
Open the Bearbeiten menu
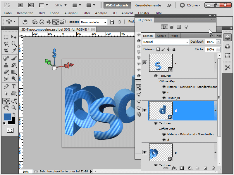[x=25, y=13]
